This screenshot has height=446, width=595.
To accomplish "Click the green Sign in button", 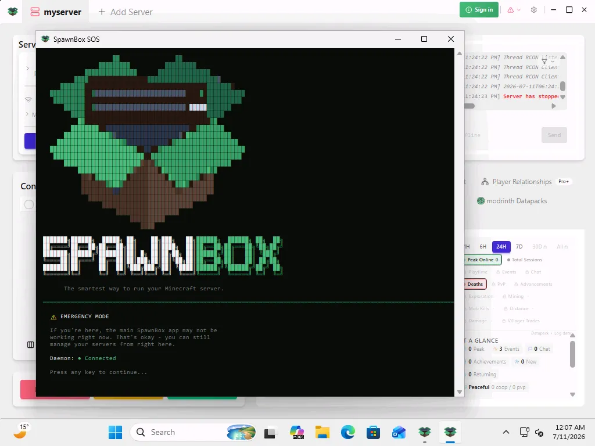I will click(479, 10).
